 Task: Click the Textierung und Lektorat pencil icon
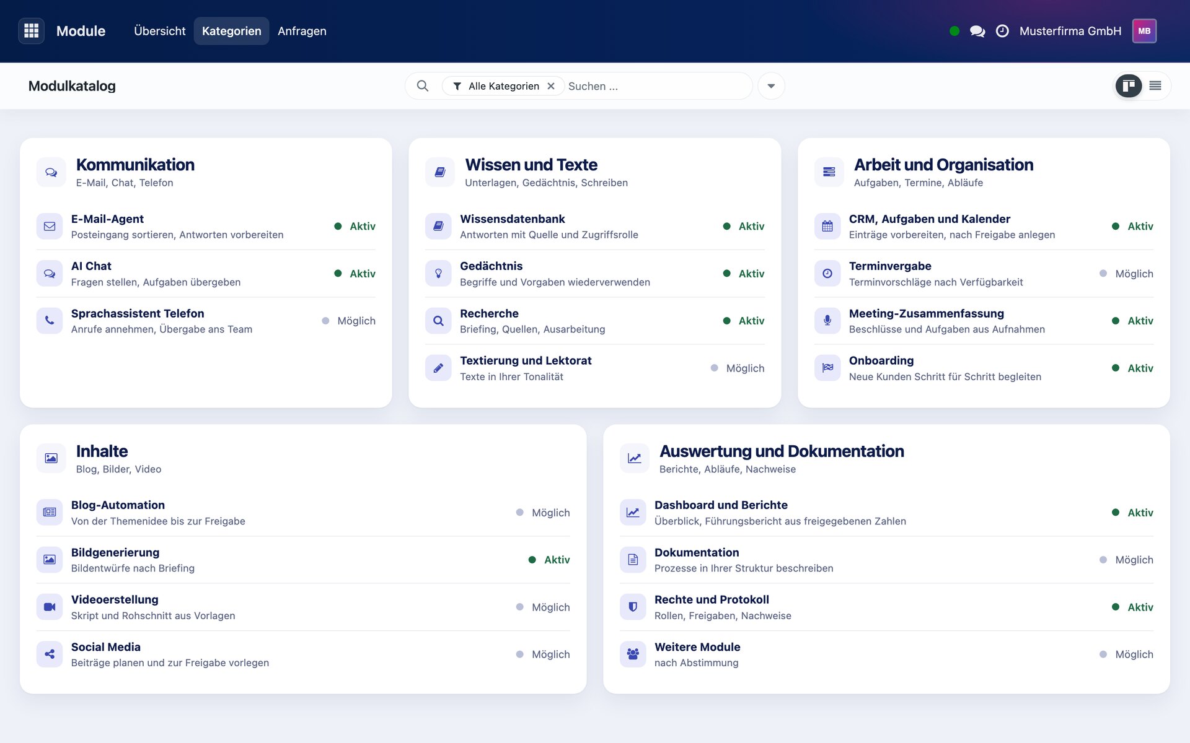tap(438, 368)
